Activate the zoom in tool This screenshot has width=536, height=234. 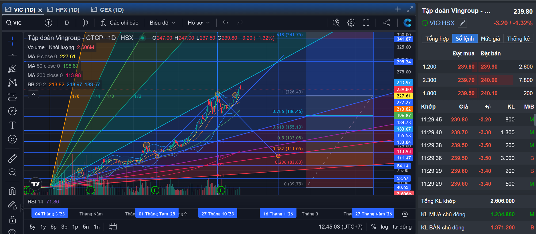12,172
